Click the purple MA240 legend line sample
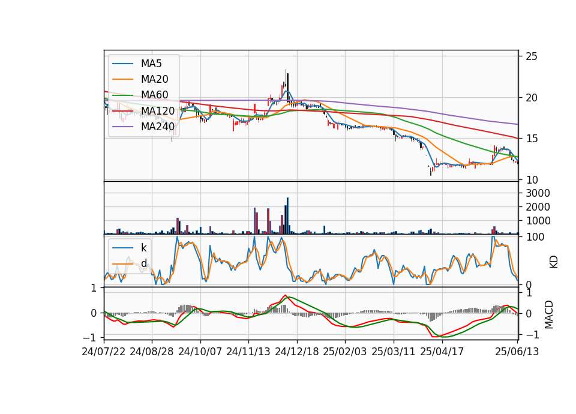 (x=122, y=127)
